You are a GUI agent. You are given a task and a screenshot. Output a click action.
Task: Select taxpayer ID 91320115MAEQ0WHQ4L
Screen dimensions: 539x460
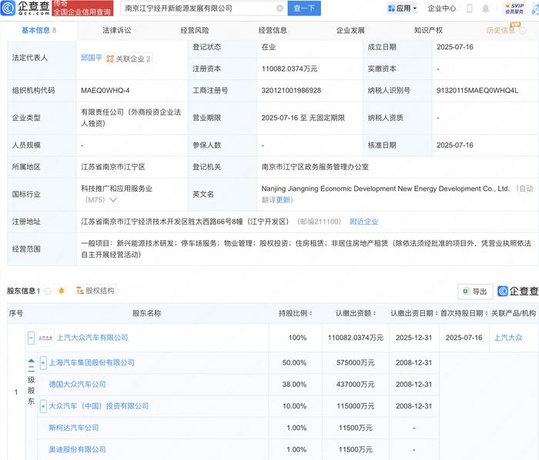pos(477,90)
